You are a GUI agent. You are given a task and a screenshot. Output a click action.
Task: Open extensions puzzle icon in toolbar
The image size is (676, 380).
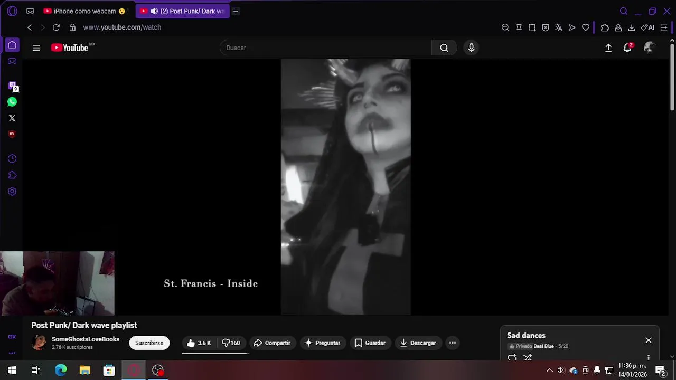click(x=605, y=27)
